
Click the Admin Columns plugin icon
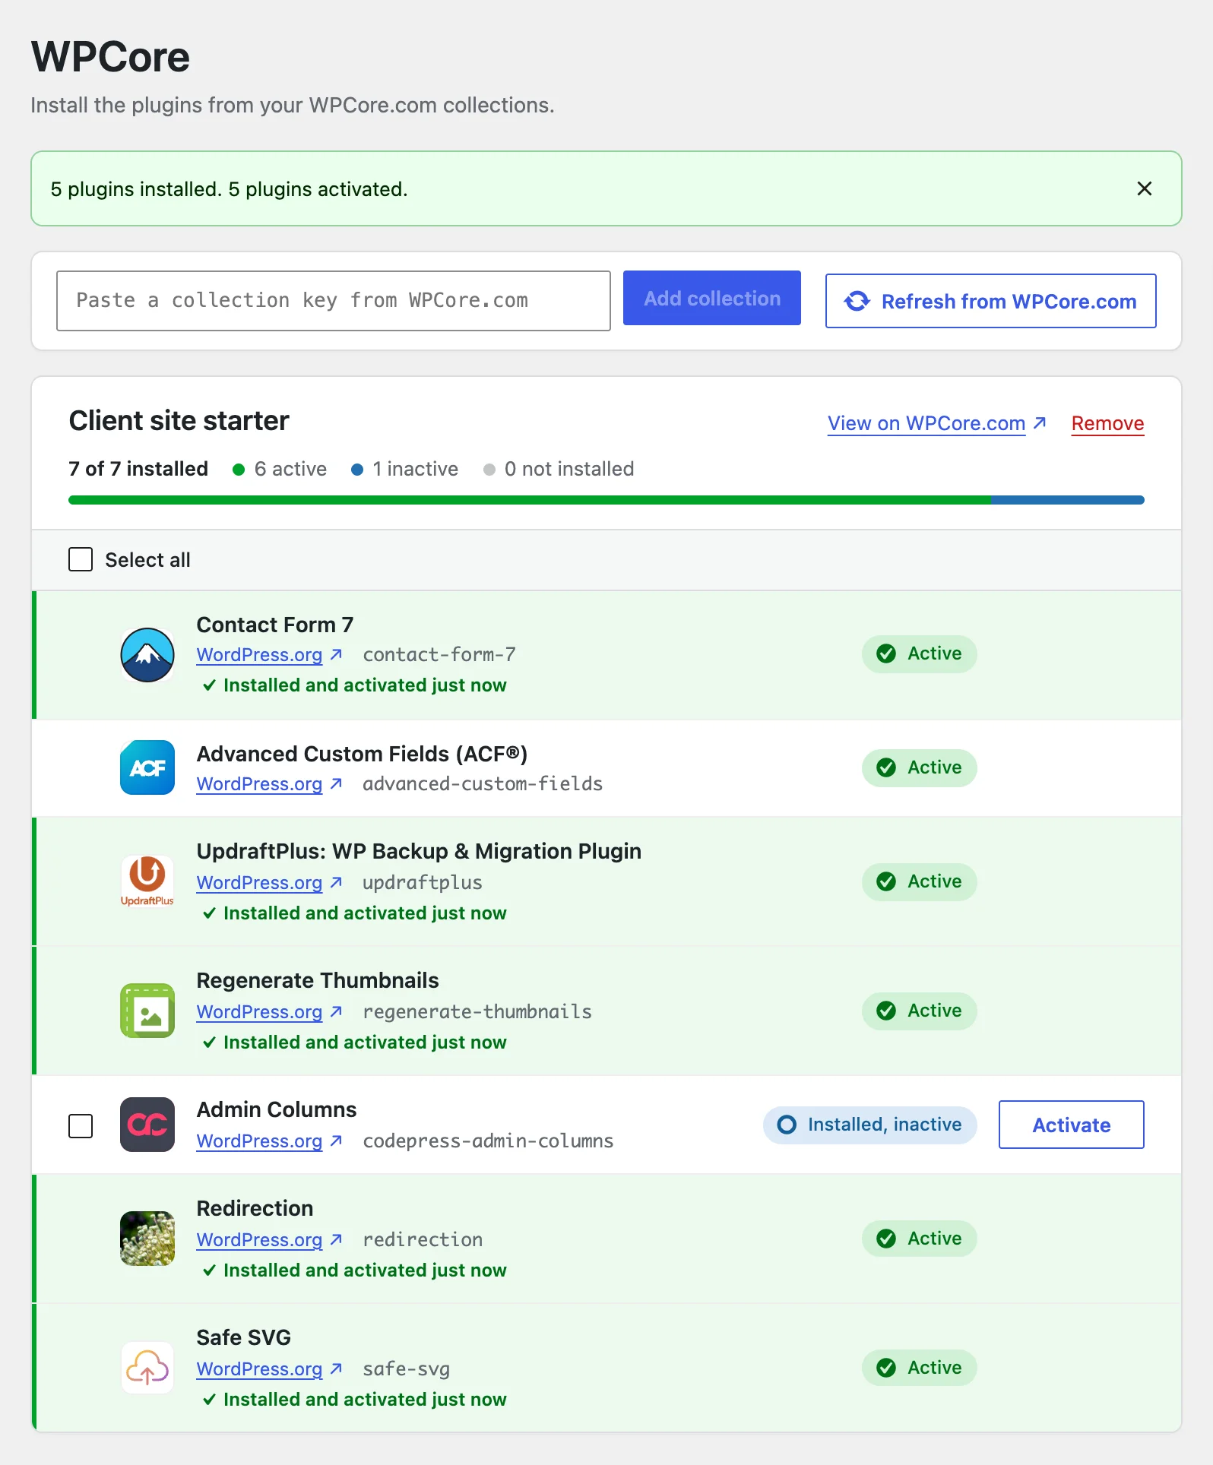147,1125
